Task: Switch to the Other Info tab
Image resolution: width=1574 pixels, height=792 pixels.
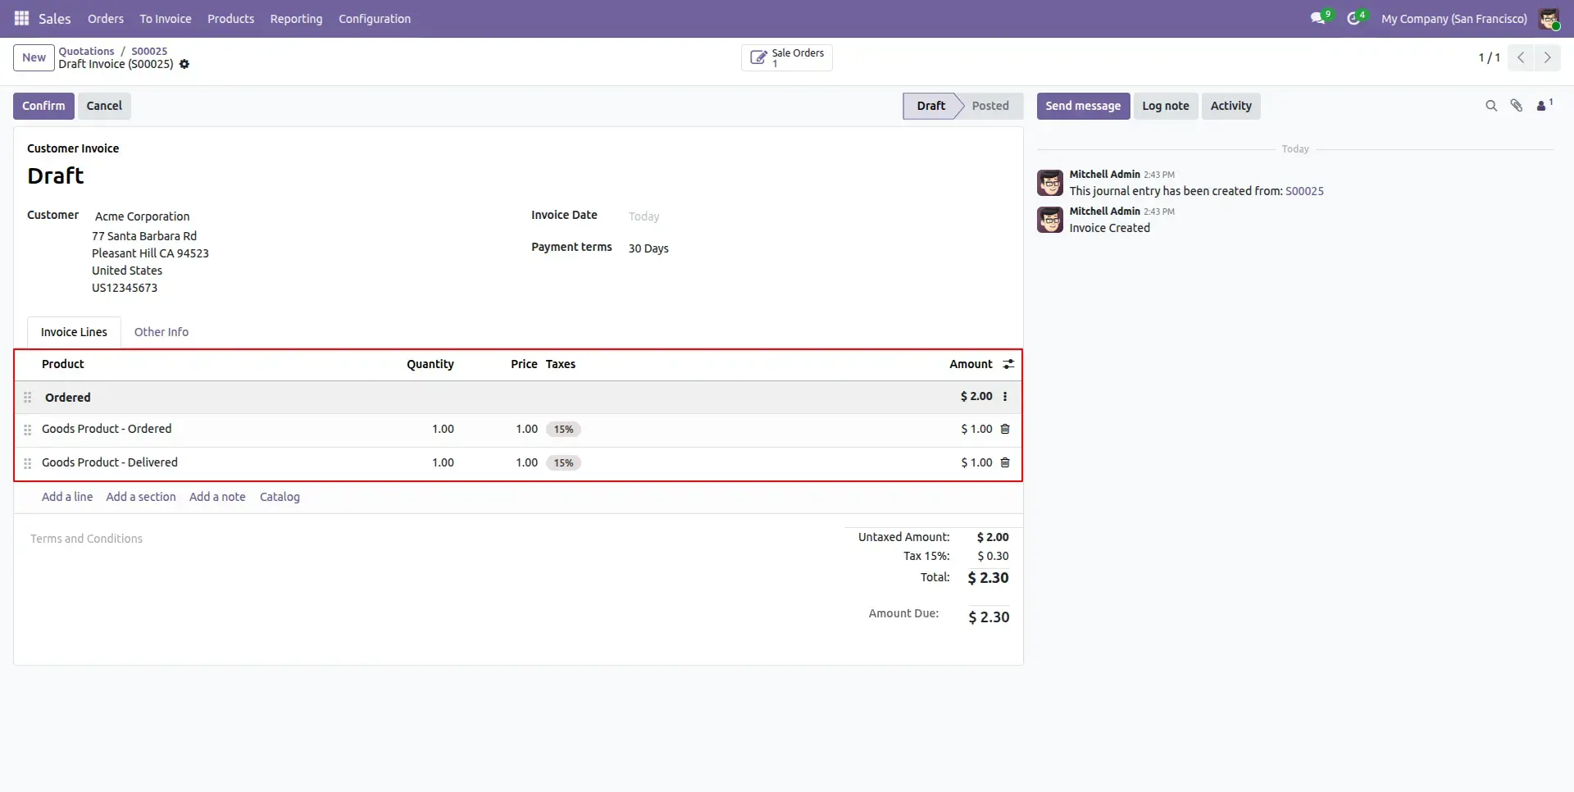Action: pyautogui.click(x=161, y=332)
